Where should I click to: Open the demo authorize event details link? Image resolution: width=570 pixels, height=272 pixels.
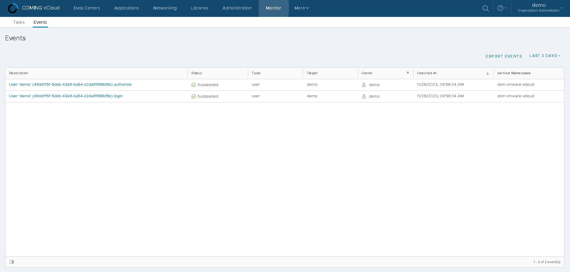(70, 85)
